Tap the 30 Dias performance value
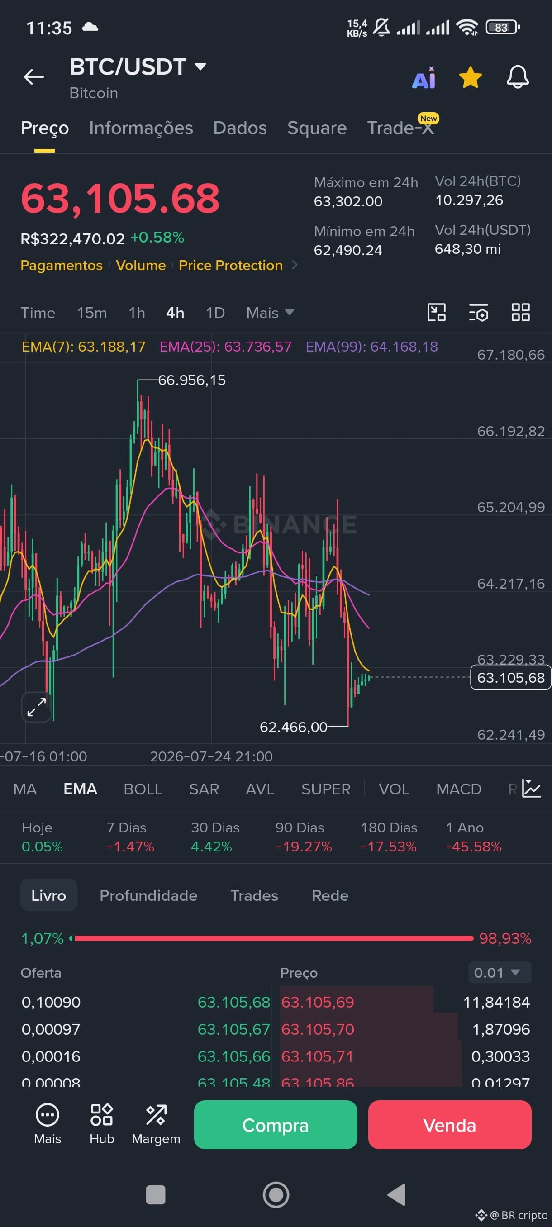The height and width of the screenshot is (1227, 552). 211,847
